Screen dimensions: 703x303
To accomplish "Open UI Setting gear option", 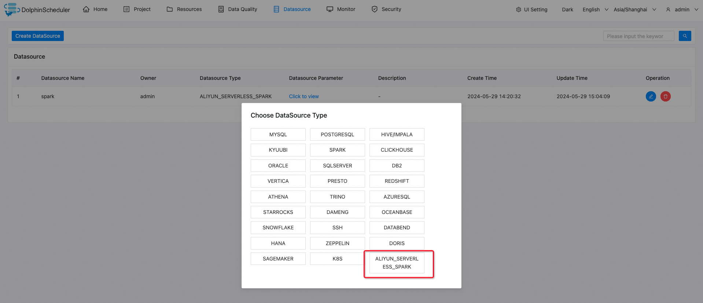I will [531, 10].
